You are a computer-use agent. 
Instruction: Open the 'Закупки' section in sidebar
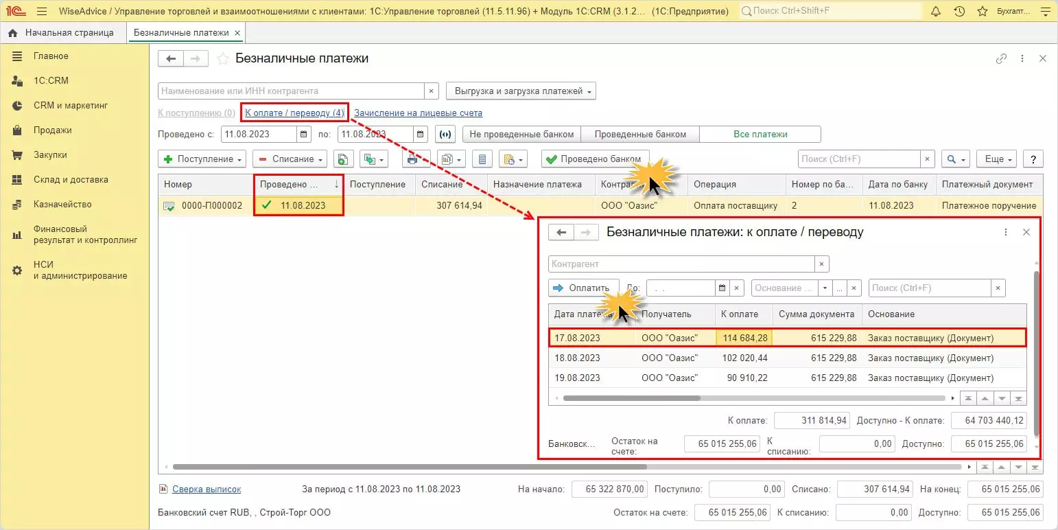point(50,155)
